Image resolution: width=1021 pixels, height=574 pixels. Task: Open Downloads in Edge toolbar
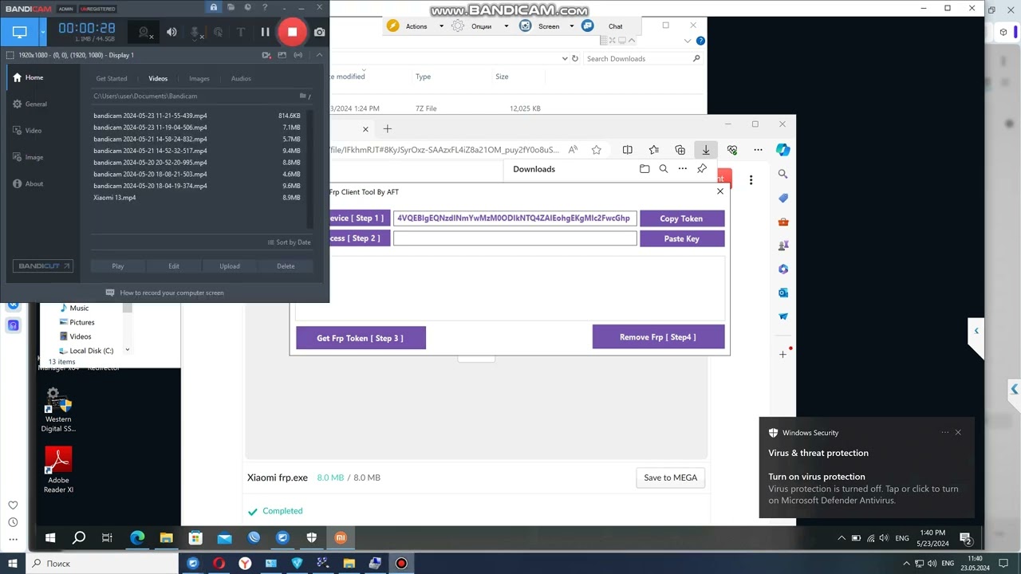705,150
